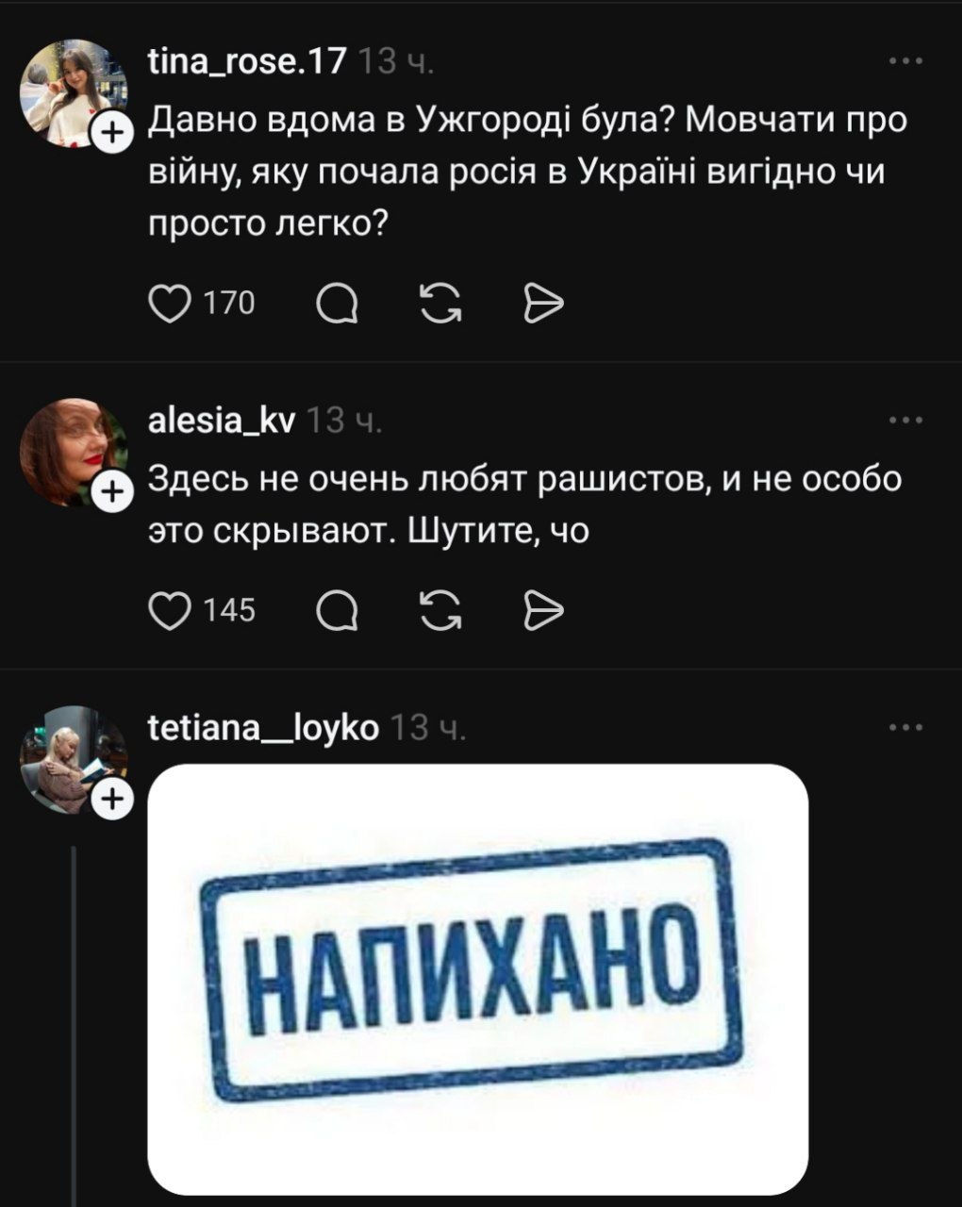Repost alesia_kv's comment
This screenshot has width=962, height=1207.
(x=440, y=611)
